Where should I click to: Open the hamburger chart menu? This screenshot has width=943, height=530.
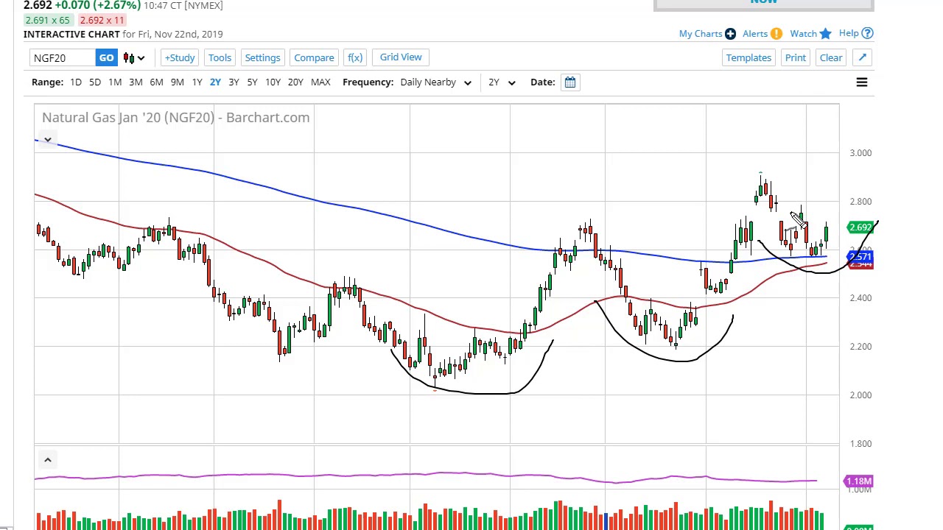(861, 82)
